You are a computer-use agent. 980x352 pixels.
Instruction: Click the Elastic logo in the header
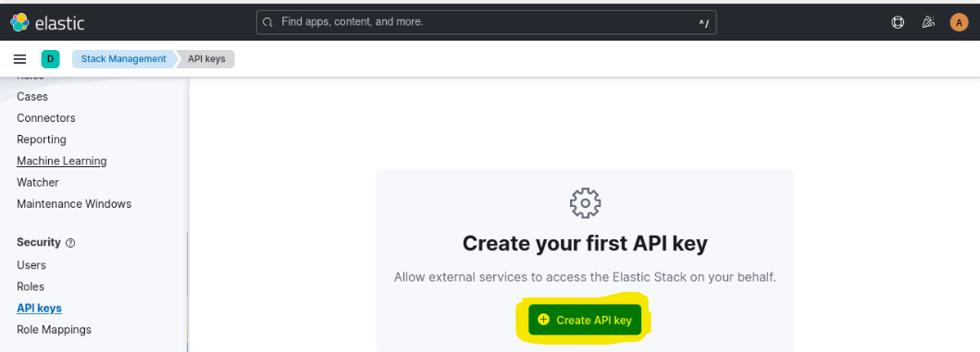(x=47, y=22)
